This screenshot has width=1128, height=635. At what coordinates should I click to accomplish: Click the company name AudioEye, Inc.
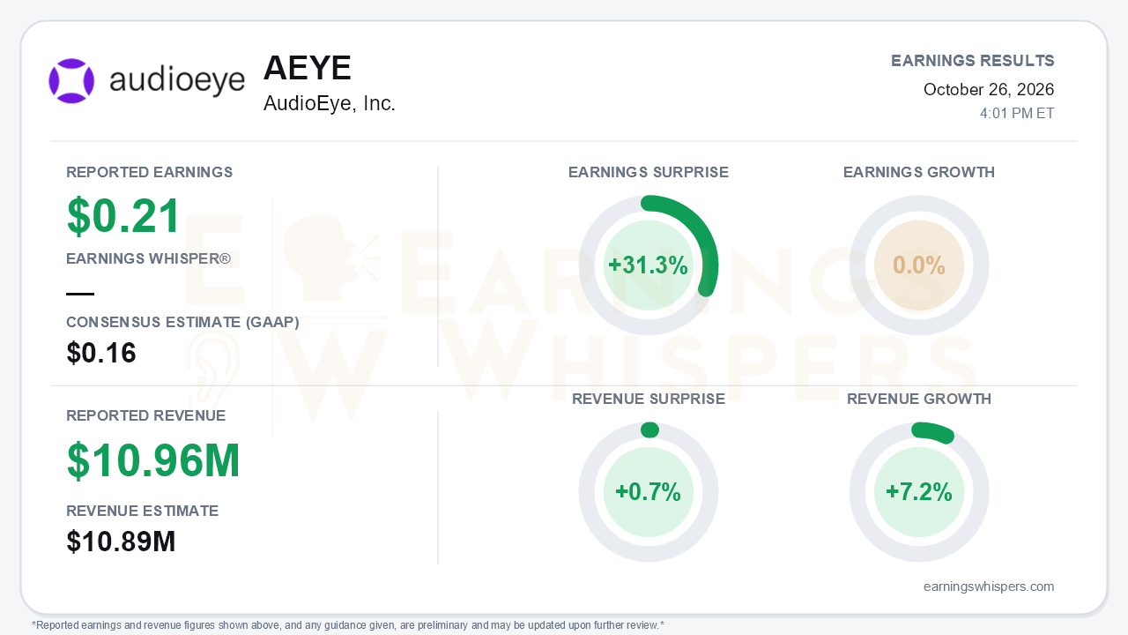pos(330,103)
